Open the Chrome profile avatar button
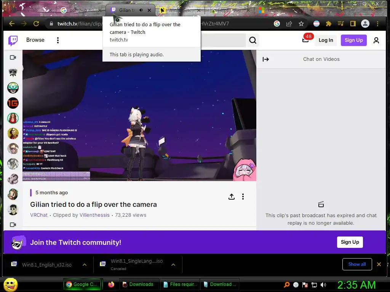The width and height of the screenshot is (390, 292). pyautogui.click(x=365, y=24)
